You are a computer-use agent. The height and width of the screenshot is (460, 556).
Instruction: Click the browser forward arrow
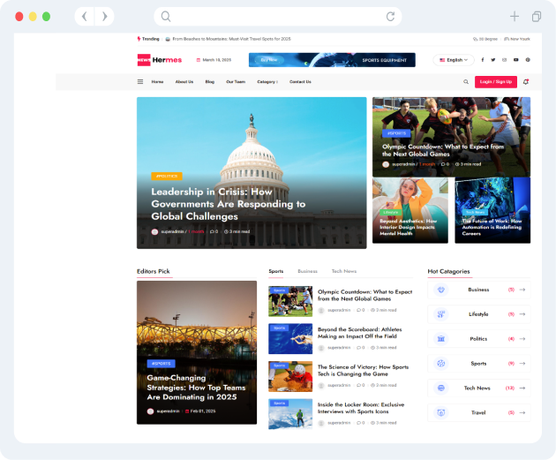tap(104, 16)
